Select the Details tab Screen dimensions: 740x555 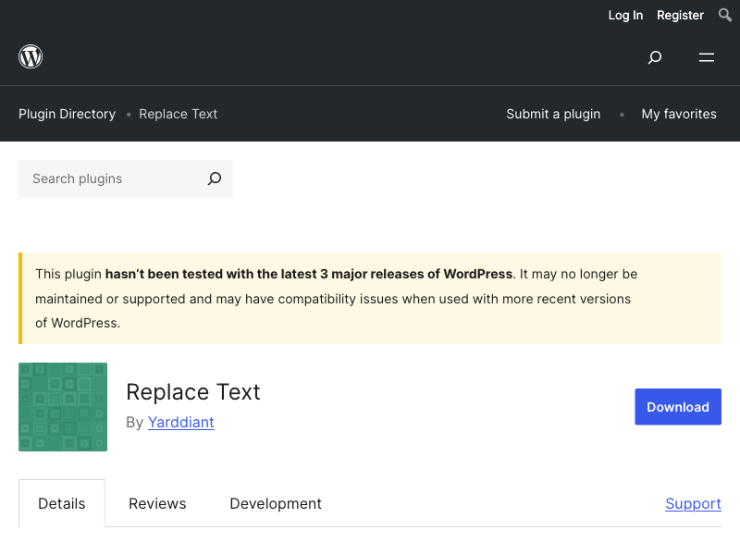click(x=62, y=503)
